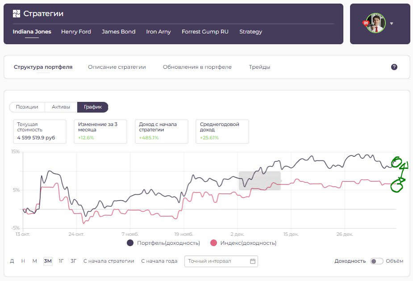Click the Стратегии logo icon

tap(17, 13)
